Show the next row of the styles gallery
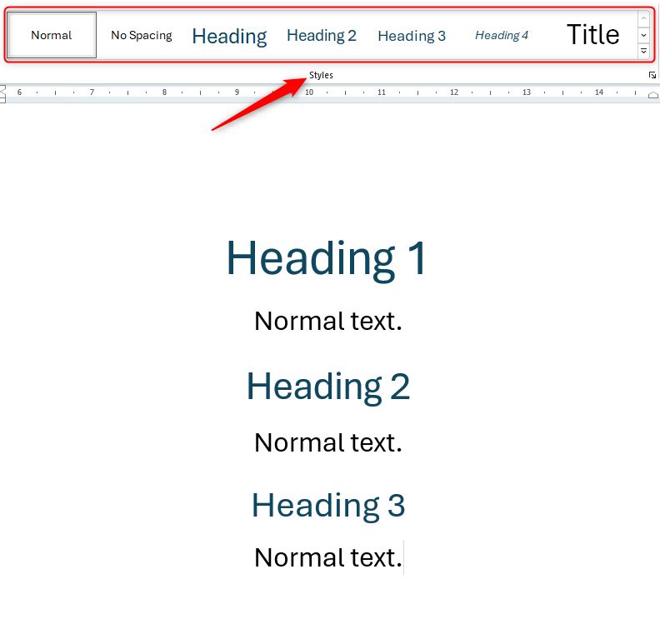 tap(643, 35)
